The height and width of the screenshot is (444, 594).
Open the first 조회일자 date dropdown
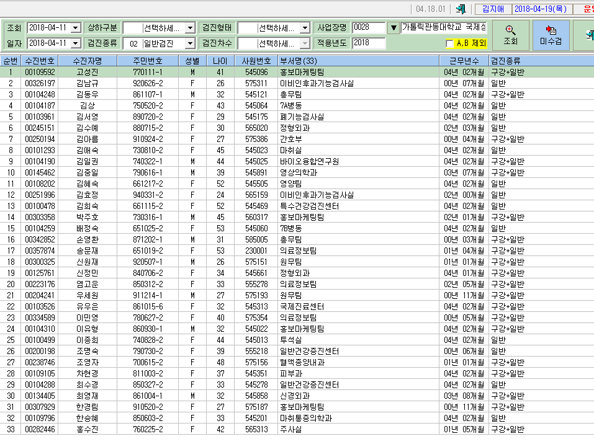click(76, 28)
